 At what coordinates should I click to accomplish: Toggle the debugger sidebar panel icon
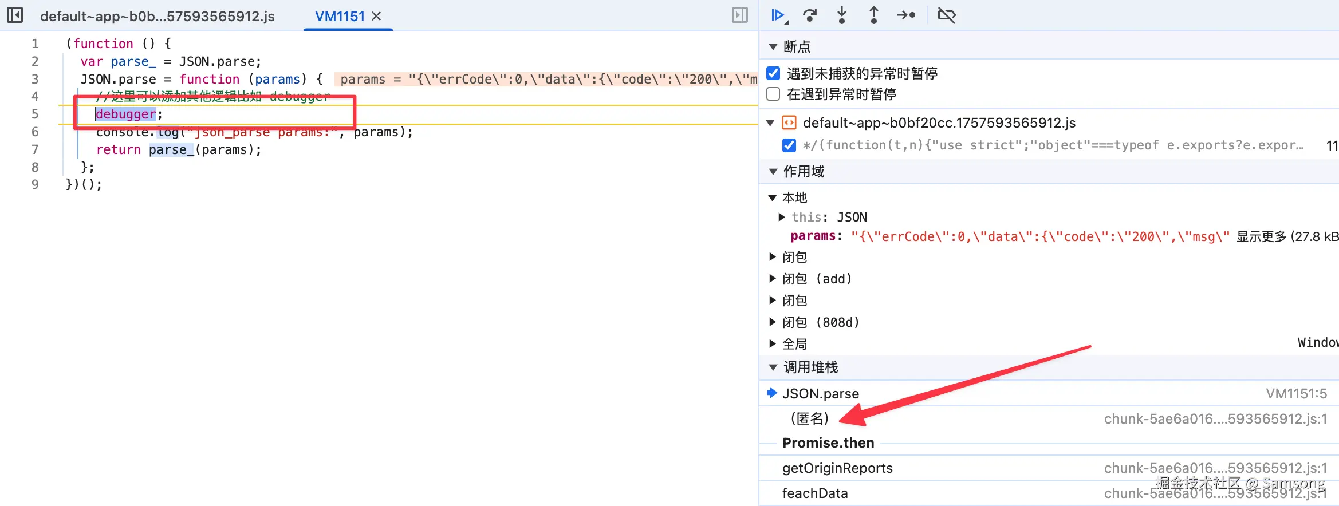[x=740, y=15]
